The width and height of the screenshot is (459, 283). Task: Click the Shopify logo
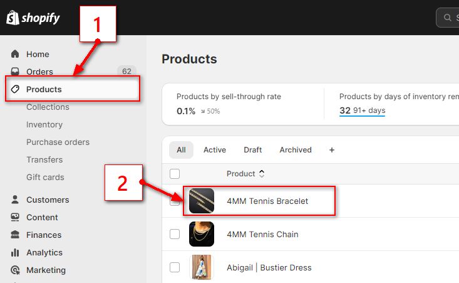coord(33,18)
